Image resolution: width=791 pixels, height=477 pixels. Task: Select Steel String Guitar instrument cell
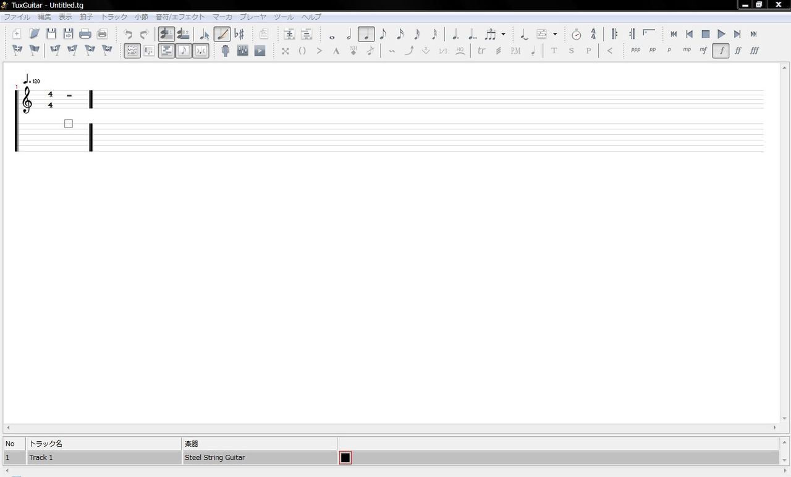(x=260, y=458)
